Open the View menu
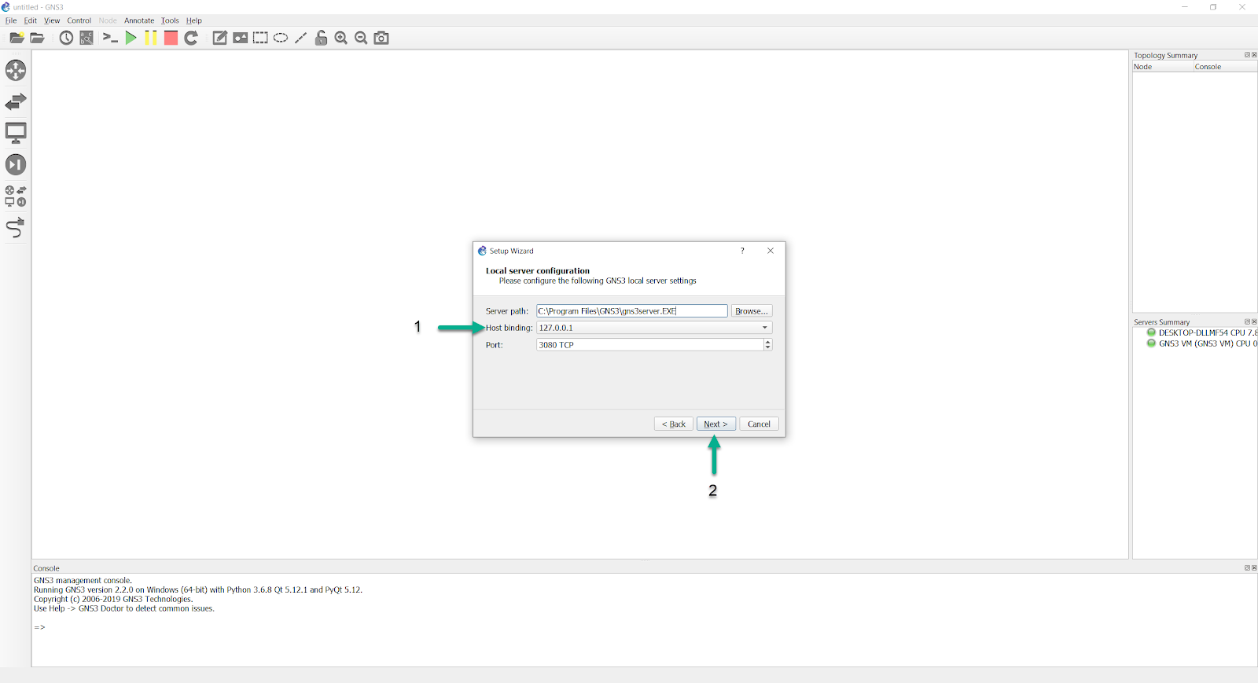The height and width of the screenshot is (683, 1258). (x=52, y=20)
